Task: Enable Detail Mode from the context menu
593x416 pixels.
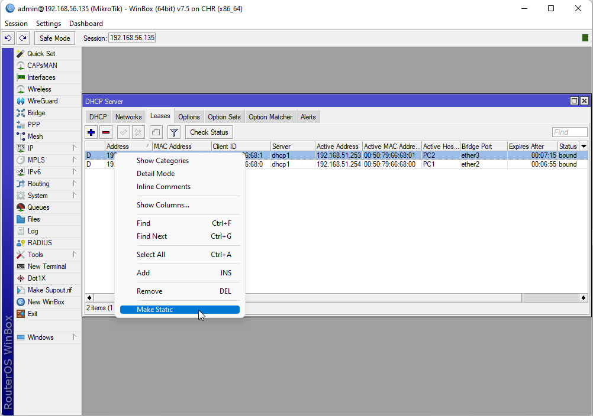Action: coord(155,173)
